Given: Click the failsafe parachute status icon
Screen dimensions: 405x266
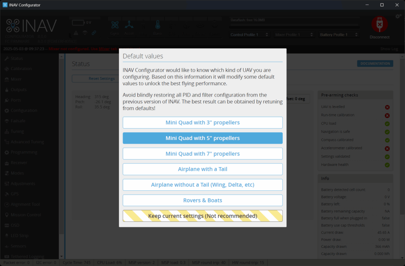Looking at the screenshot, I should (85, 33).
